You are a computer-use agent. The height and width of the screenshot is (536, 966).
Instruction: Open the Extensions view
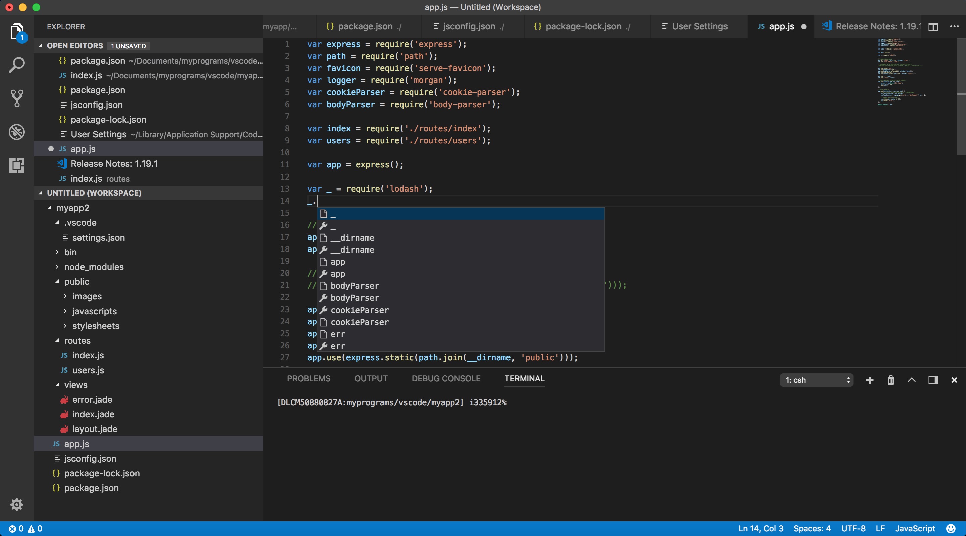[16, 165]
